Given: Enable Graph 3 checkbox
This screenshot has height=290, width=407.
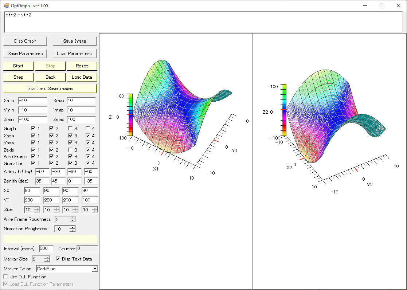Looking at the screenshot, I should tap(70, 128).
